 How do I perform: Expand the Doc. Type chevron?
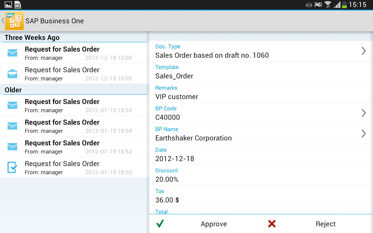coord(363,51)
